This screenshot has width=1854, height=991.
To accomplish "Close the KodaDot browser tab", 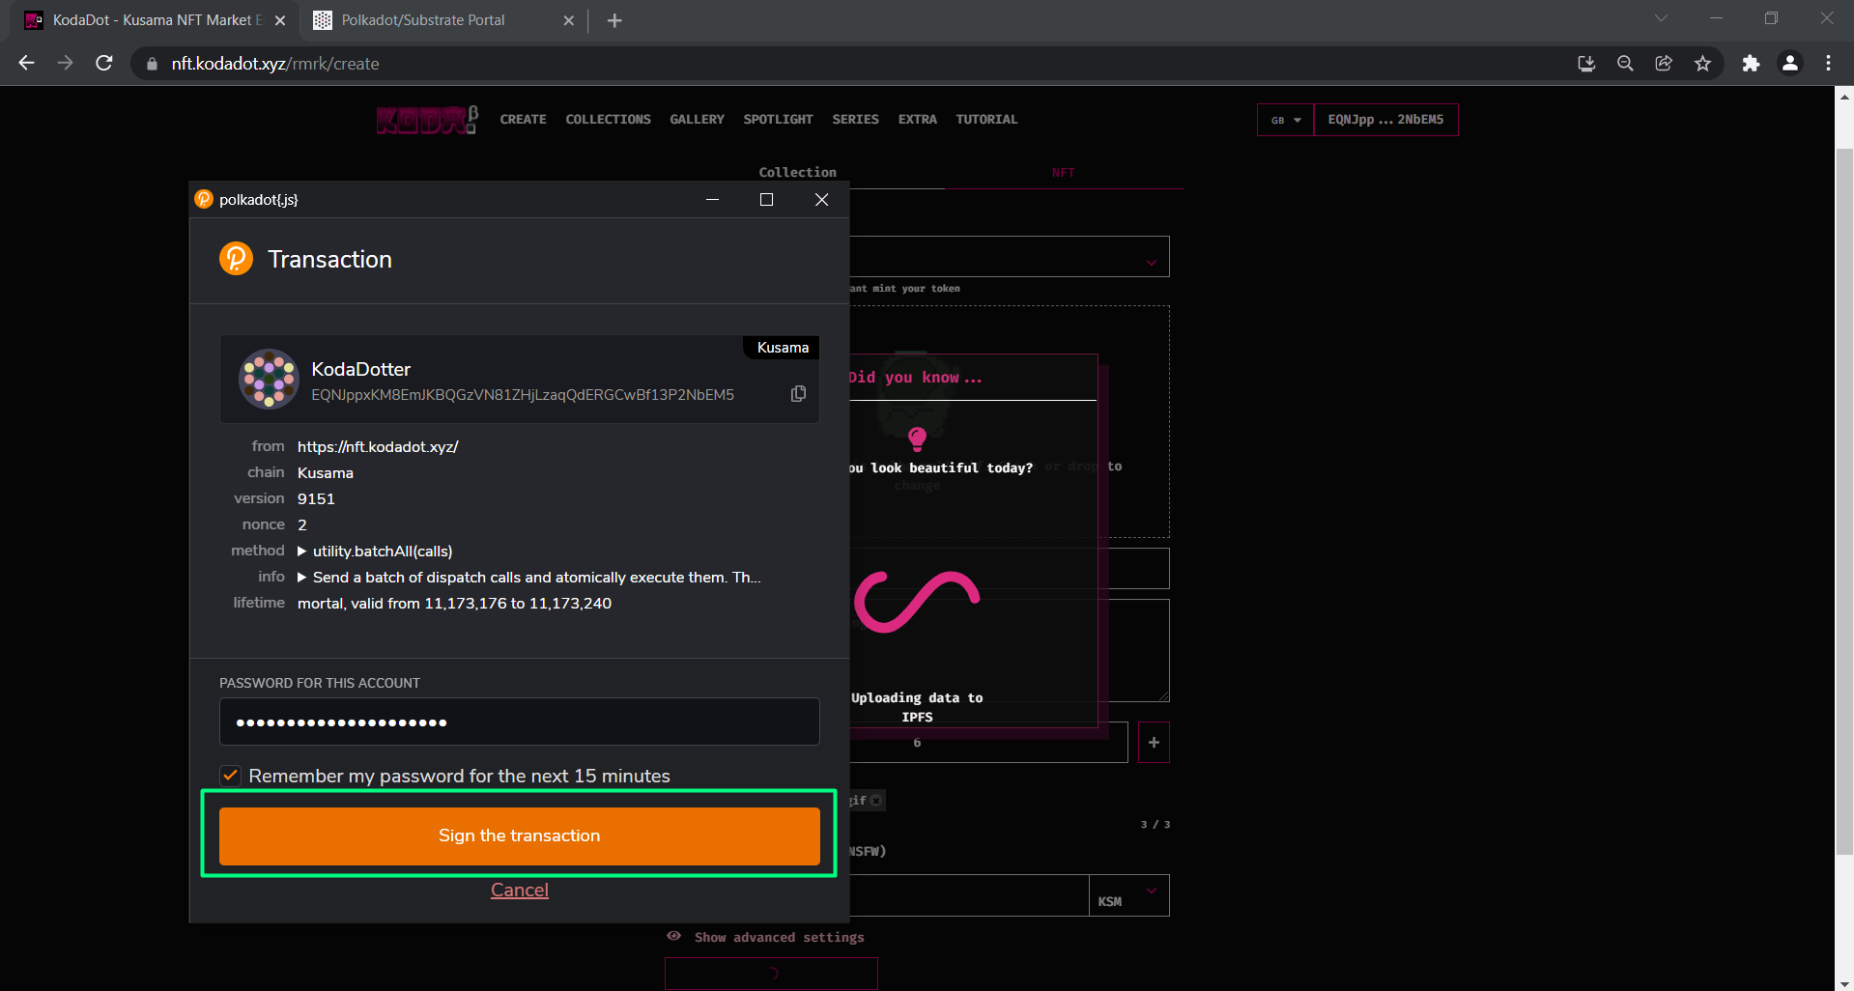I will pos(280,20).
